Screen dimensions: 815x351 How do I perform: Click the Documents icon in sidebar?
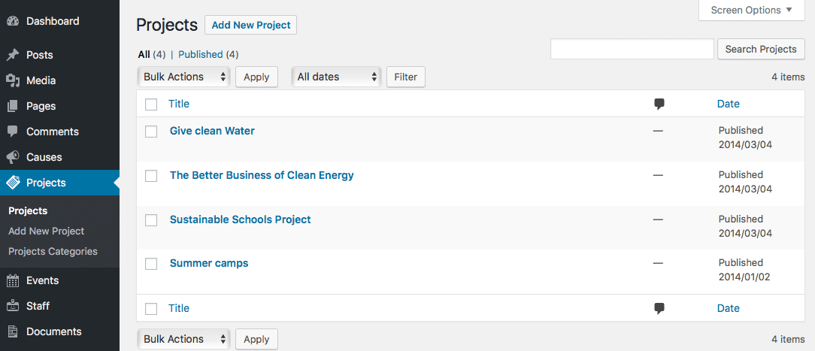coord(13,331)
